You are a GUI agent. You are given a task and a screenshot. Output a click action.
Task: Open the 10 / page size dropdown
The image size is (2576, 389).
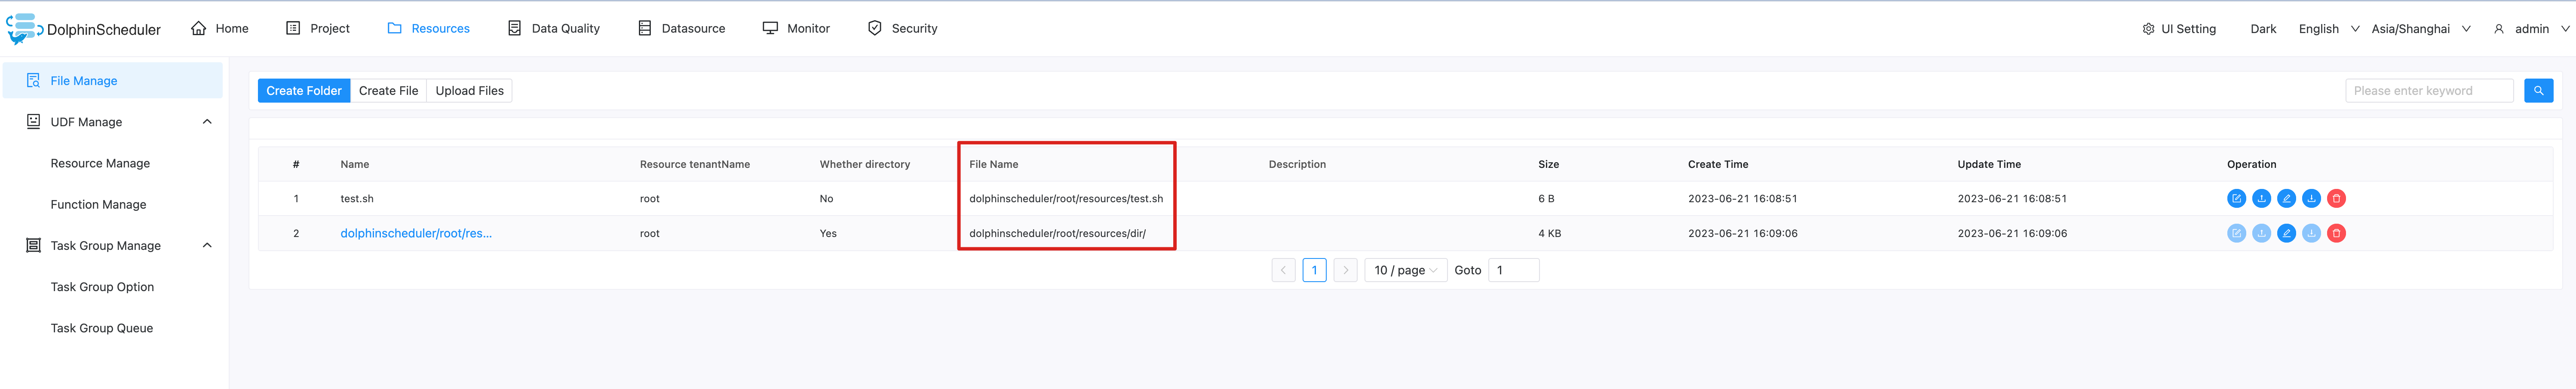point(1405,269)
